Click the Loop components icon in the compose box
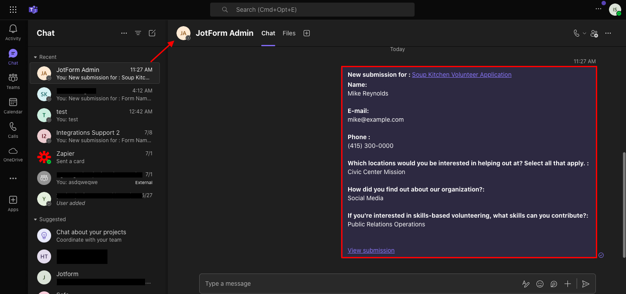The height and width of the screenshot is (294, 626). tap(554, 284)
